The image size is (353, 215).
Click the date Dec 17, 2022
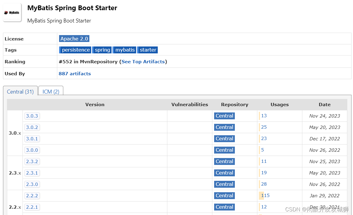(x=325, y=139)
